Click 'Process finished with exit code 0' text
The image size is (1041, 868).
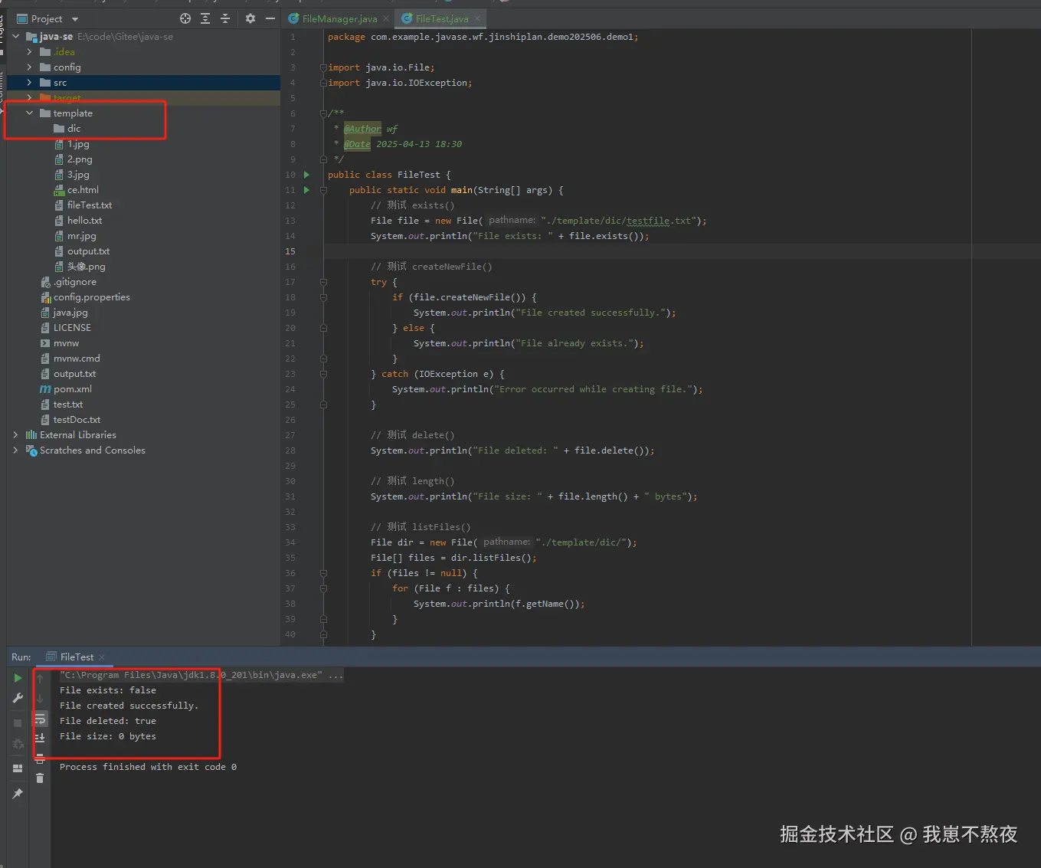148,767
